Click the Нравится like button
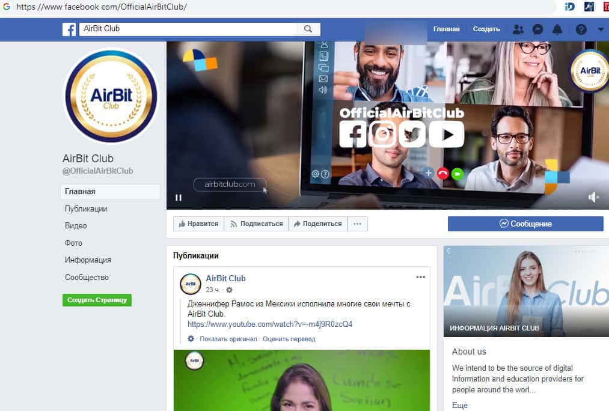This screenshot has height=411, width=609. (198, 224)
